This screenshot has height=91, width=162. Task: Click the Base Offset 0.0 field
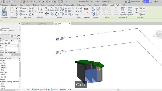pos(11,45)
